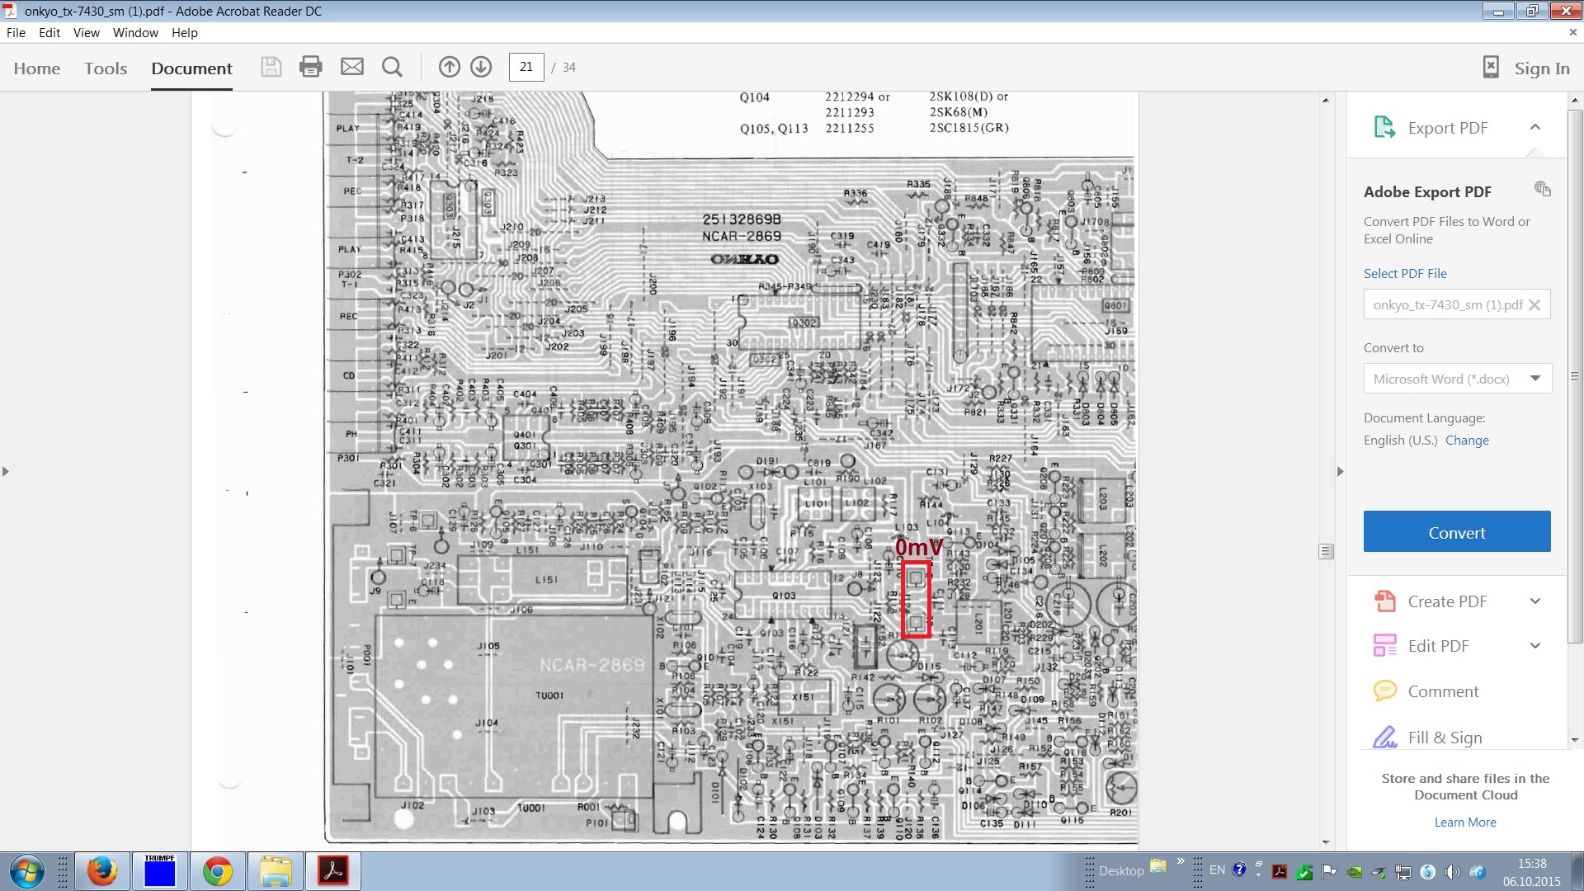Screen dimensions: 1584x891
Task: Expand the Edit PDF section
Action: pos(1535,646)
